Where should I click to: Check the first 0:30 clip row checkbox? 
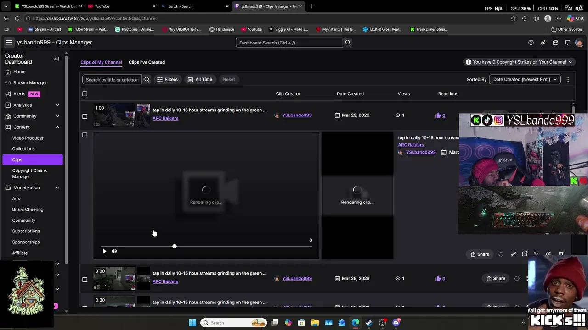(x=85, y=280)
